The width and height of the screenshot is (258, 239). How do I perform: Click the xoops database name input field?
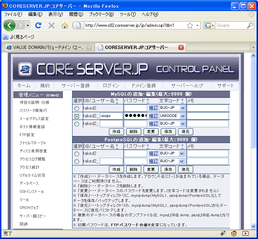click(x=111, y=116)
